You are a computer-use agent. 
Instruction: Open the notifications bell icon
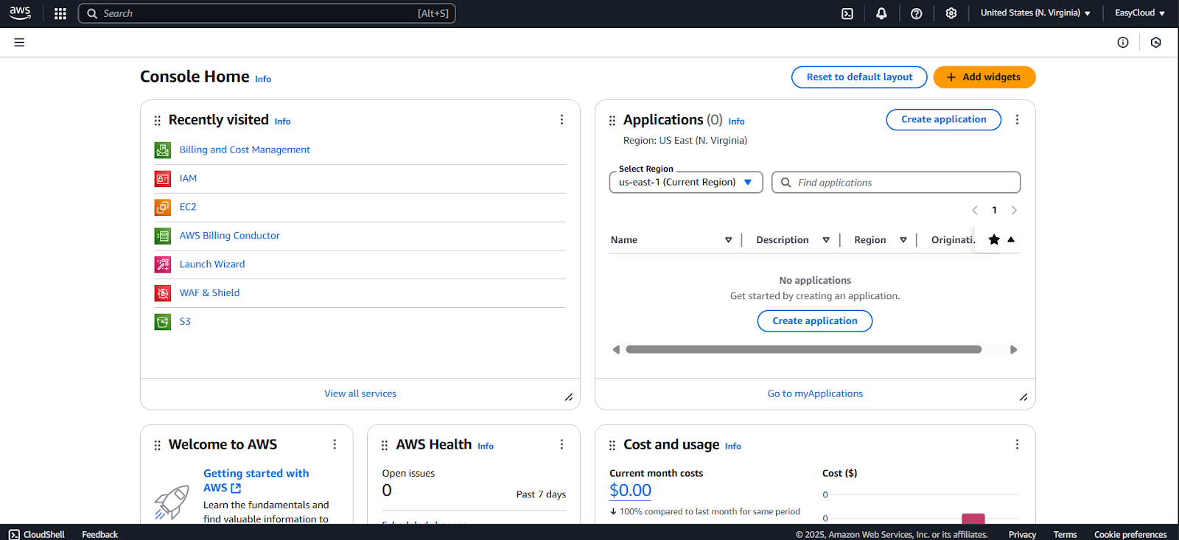(x=881, y=13)
